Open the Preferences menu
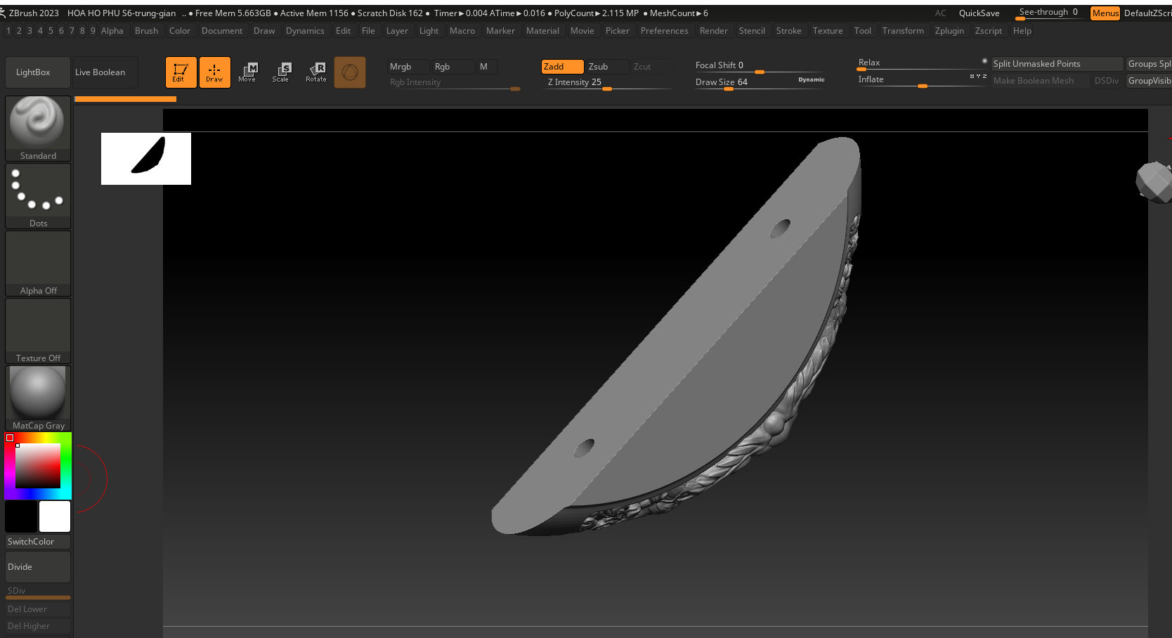This screenshot has width=1172, height=638. coord(664,31)
